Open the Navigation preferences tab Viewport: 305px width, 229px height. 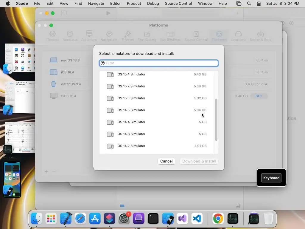(109, 36)
